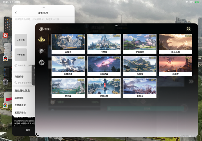Select the highlighted golden 瑝珑 region emblem in sidebar
Screen dimensions: 202x141
(x=42, y=39)
